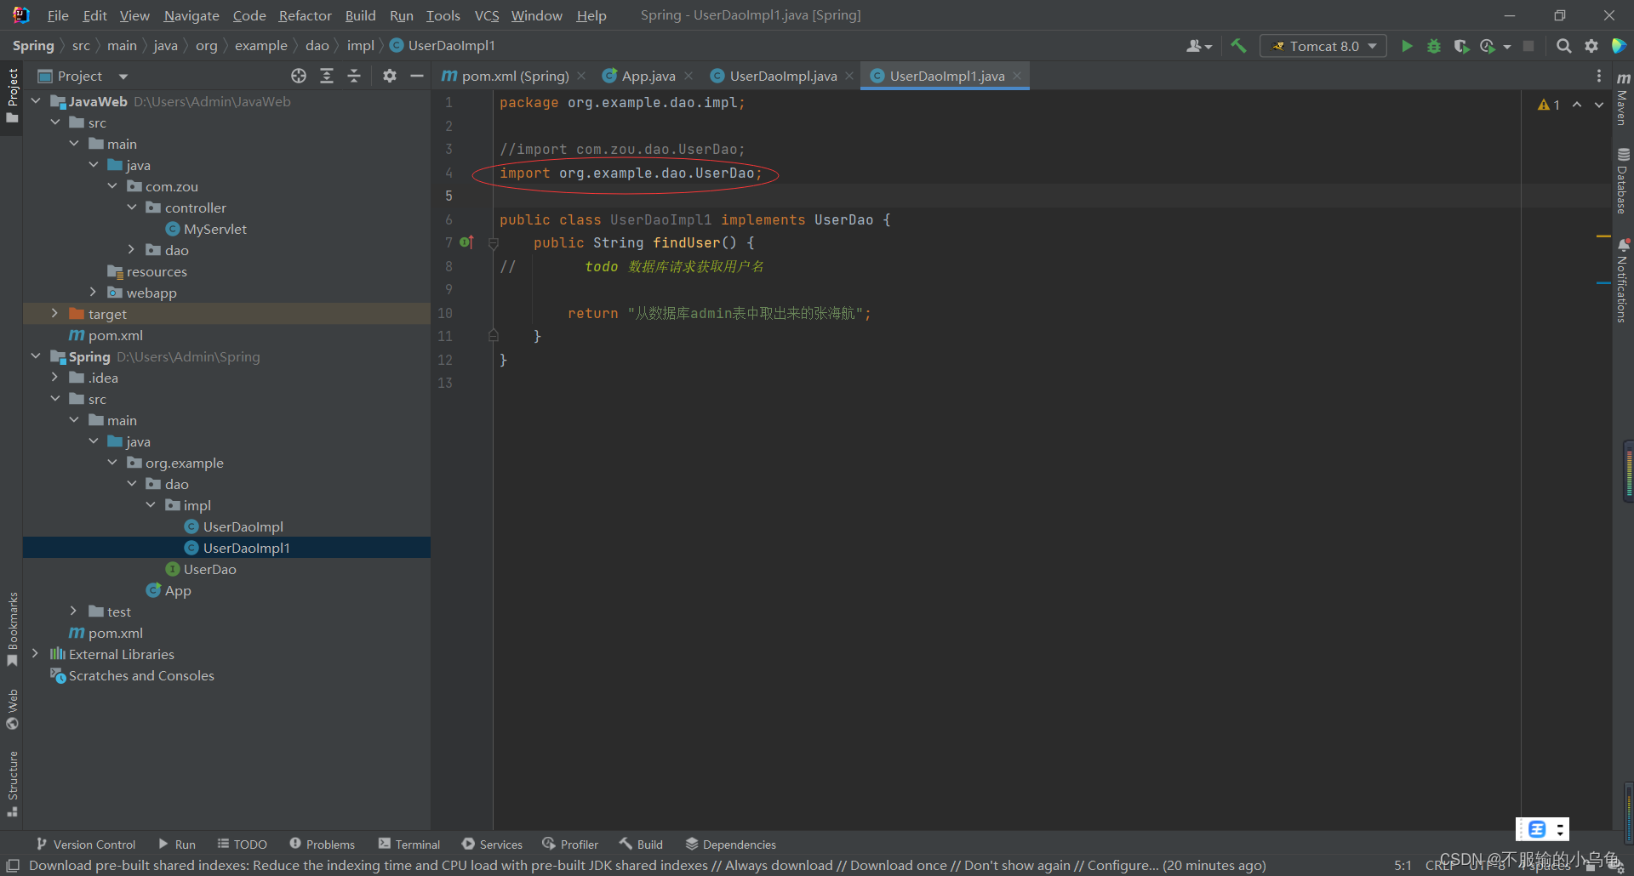Open Project panel options gear
Viewport: 1634px width, 876px height.
point(390,76)
